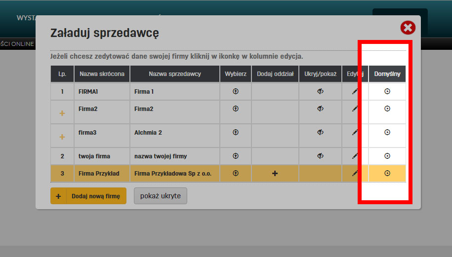Click the Nazwa sprzedawcy column header
This screenshot has height=257, width=452.
tap(174, 74)
